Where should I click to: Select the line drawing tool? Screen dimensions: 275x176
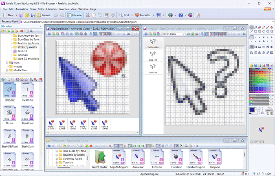pos(252,31)
